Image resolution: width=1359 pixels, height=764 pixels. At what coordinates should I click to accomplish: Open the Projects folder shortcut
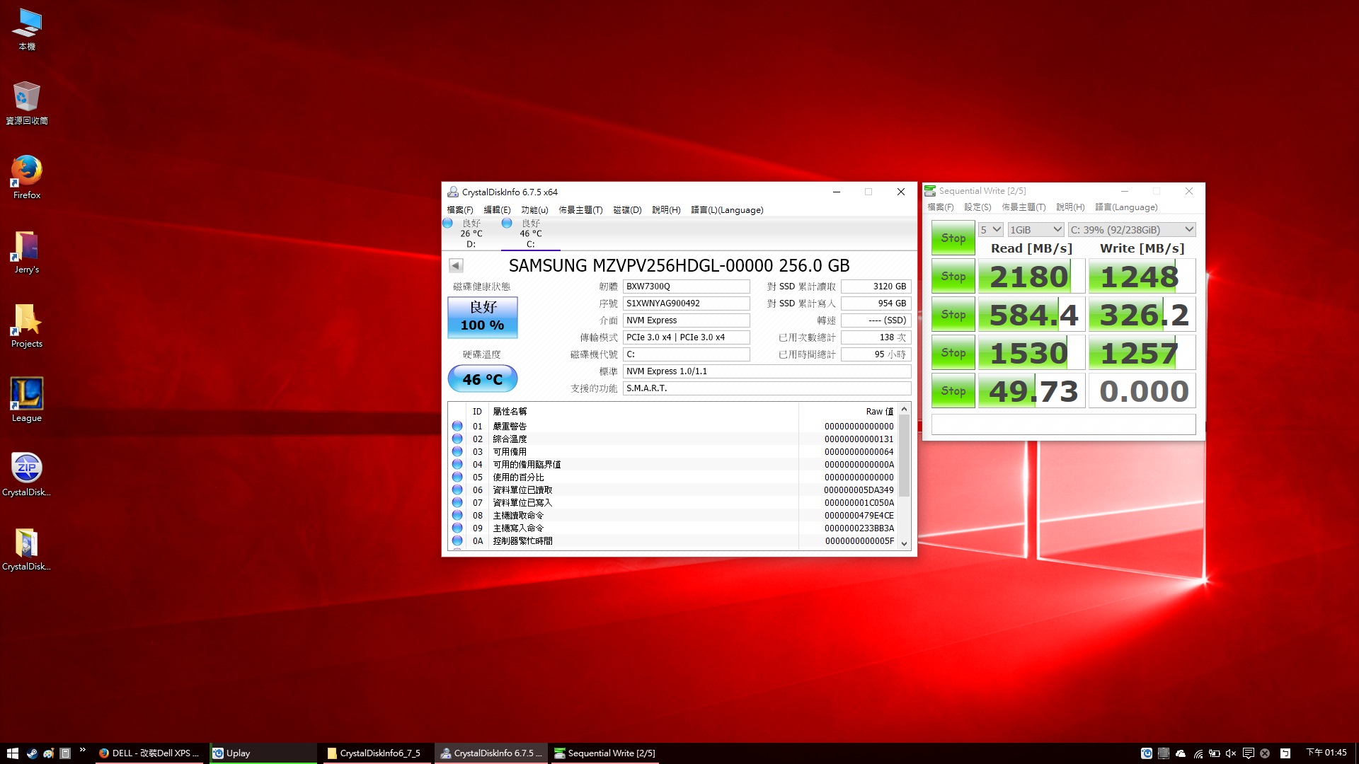[27, 326]
